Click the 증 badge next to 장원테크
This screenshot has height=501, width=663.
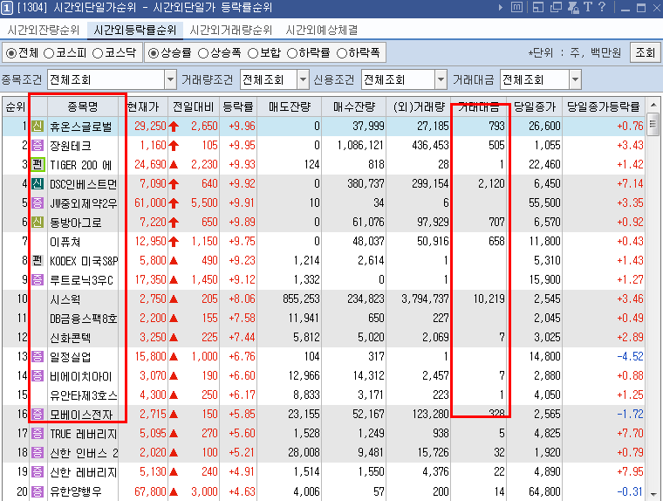(x=38, y=146)
